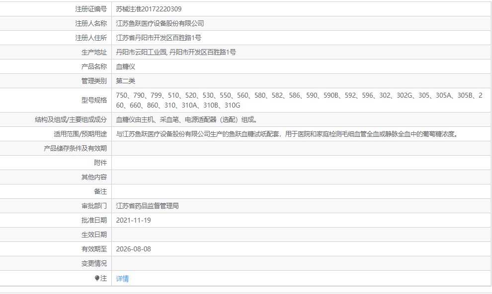Click the 型号规格 label
Viewport: 492px width, 294px height.
[x=94, y=100]
